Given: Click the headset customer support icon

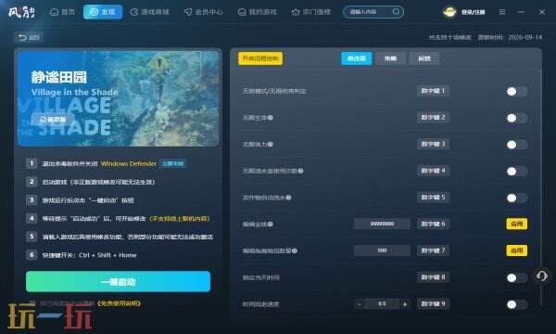Looking at the screenshot, I should pyautogui.click(x=541, y=276).
